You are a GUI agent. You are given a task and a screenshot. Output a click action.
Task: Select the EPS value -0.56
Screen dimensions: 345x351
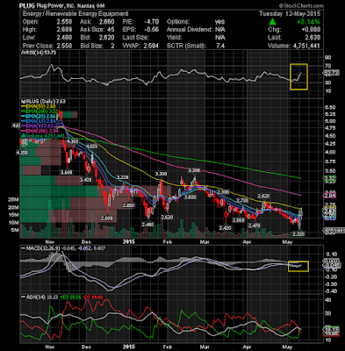coord(153,30)
